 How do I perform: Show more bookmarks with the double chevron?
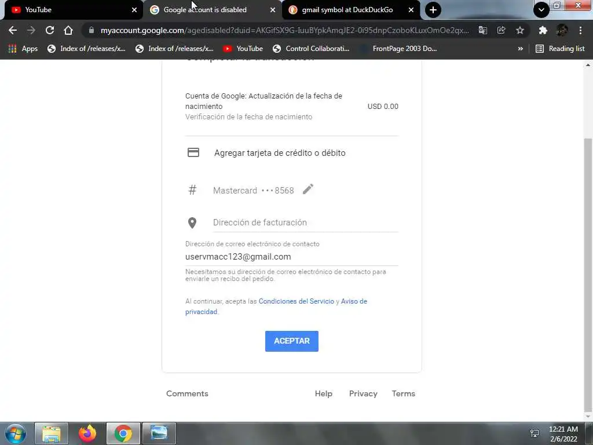coord(521,49)
